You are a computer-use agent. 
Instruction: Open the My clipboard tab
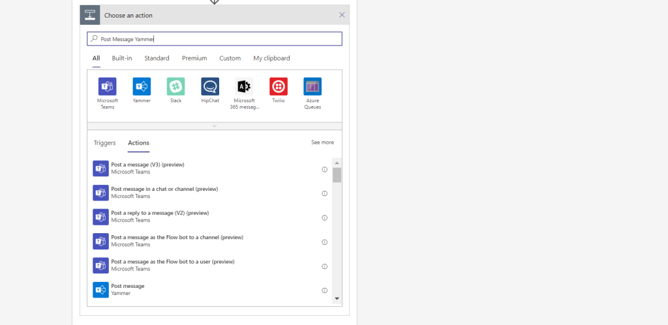pyautogui.click(x=271, y=59)
